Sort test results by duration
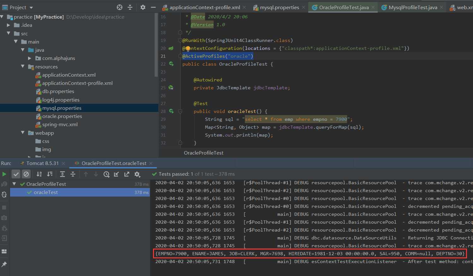This screenshot has width=473, height=276. pyautogui.click(x=50, y=174)
